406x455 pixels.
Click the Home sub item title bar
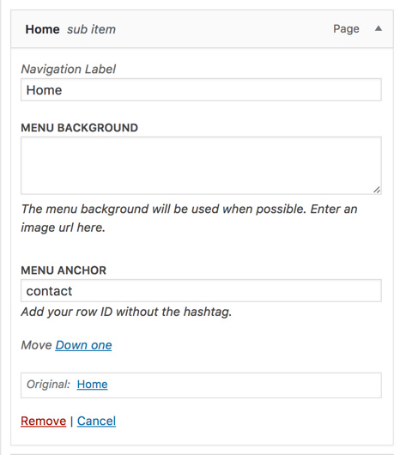pos(202,28)
